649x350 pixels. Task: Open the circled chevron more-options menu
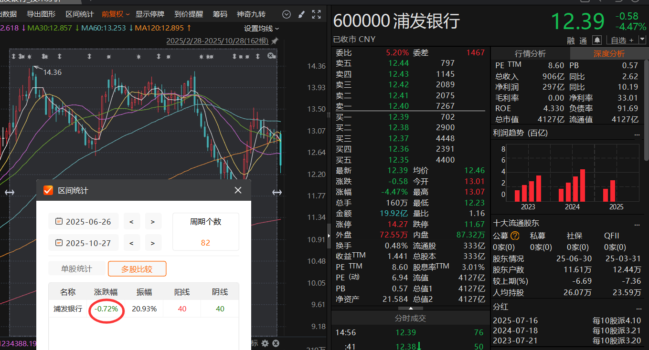pyautogui.click(x=287, y=14)
